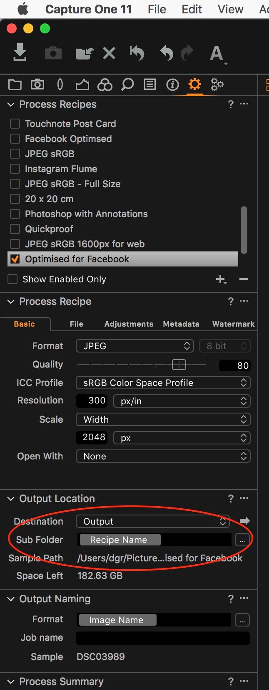The width and height of the screenshot is (269, 690).
Task: Open the Apple menu
Action: [x=23, y=9]
